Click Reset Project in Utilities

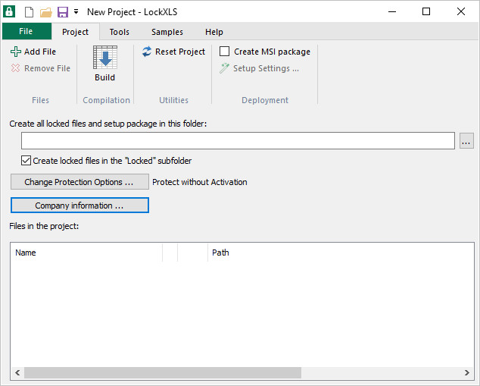point(173,52)
